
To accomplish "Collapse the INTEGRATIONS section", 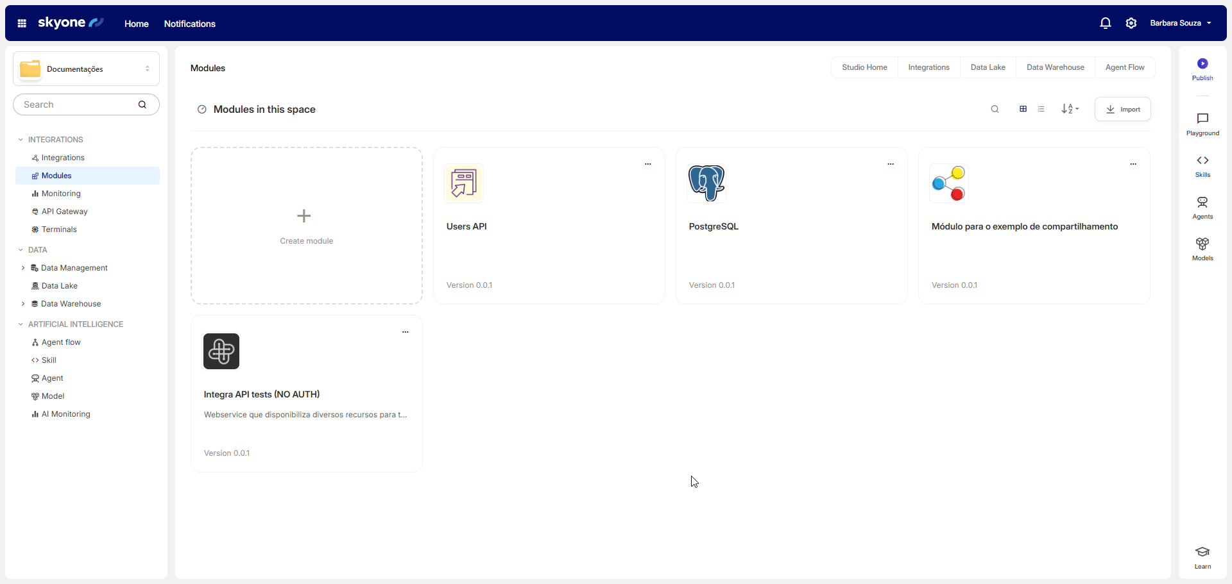I will pyautogui.click(x=21, y=140).
